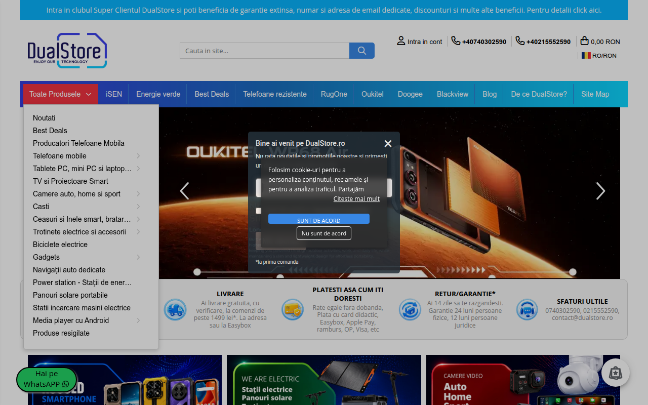Open the rugged smartphone promo banner
This screenshot has width=648, height=405.
click(x=125, y=380)
